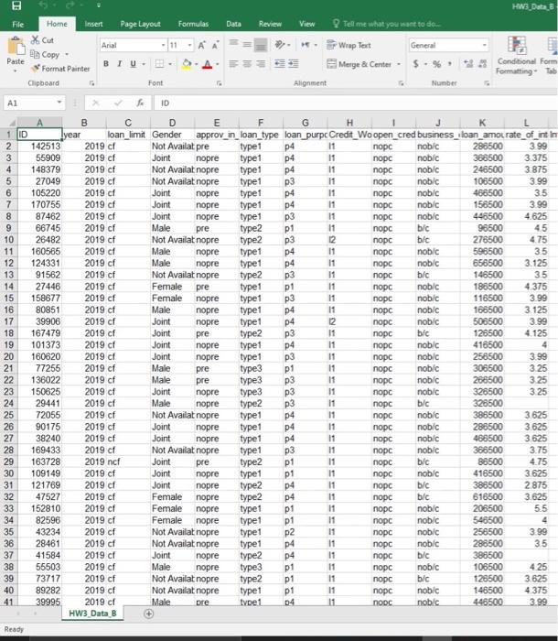Toggle Bold formatting

(x=106, y=64)
